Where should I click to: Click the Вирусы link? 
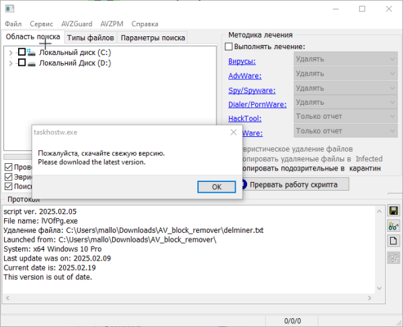242,61
